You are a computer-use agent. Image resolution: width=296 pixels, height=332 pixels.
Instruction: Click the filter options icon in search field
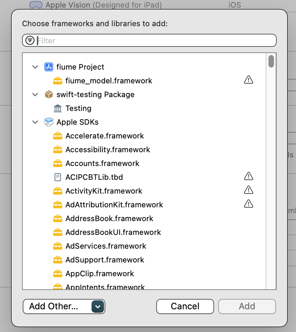pos(30,40)
